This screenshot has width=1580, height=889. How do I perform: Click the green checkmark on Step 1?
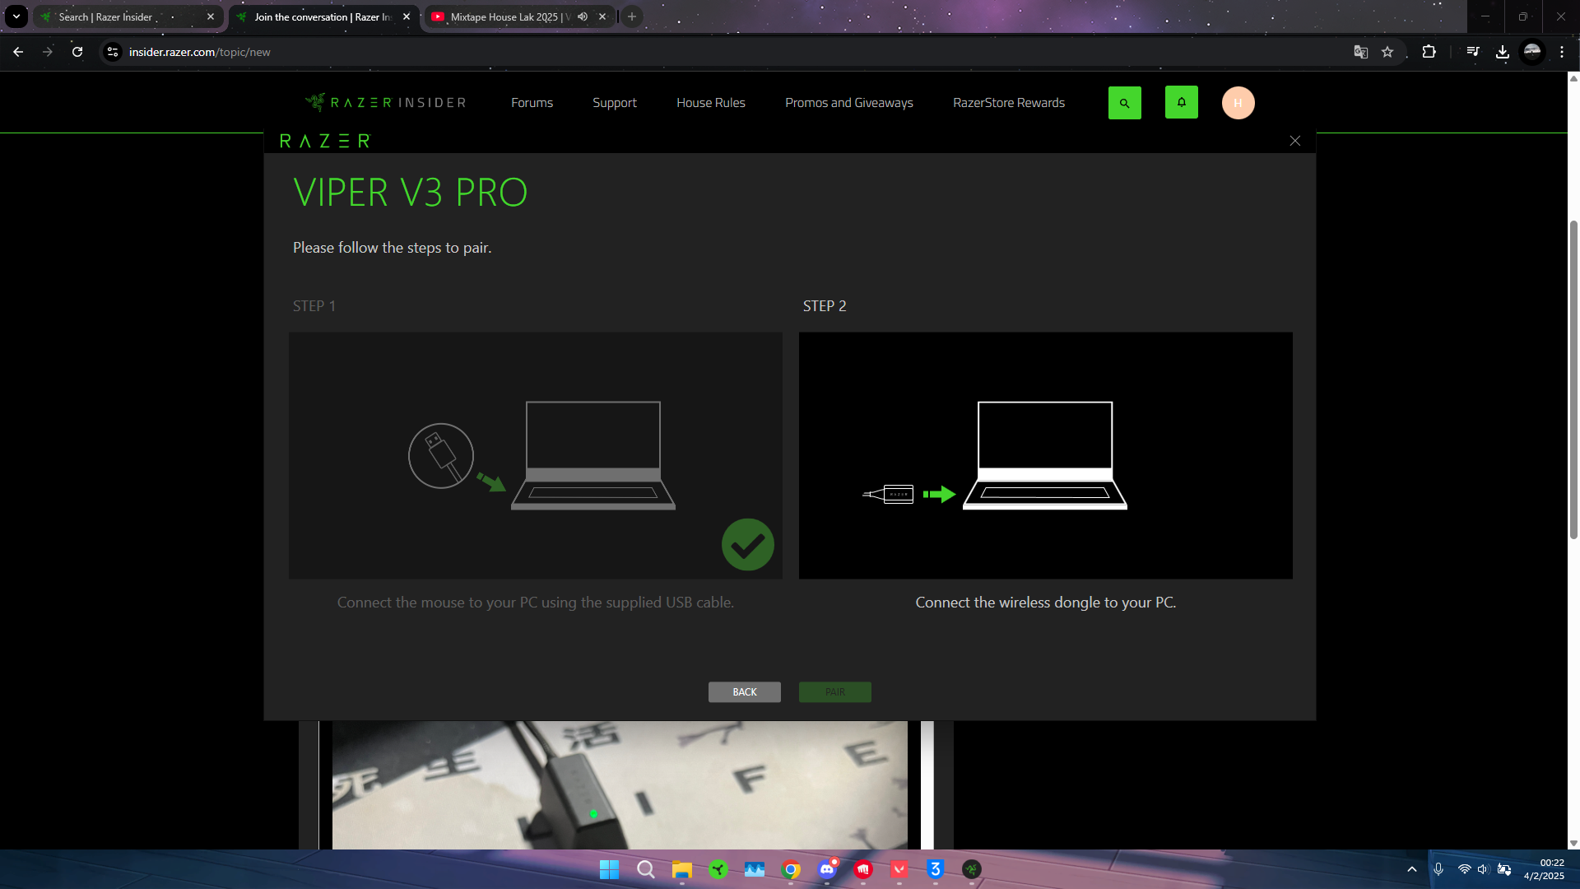[x=748, y=545]
